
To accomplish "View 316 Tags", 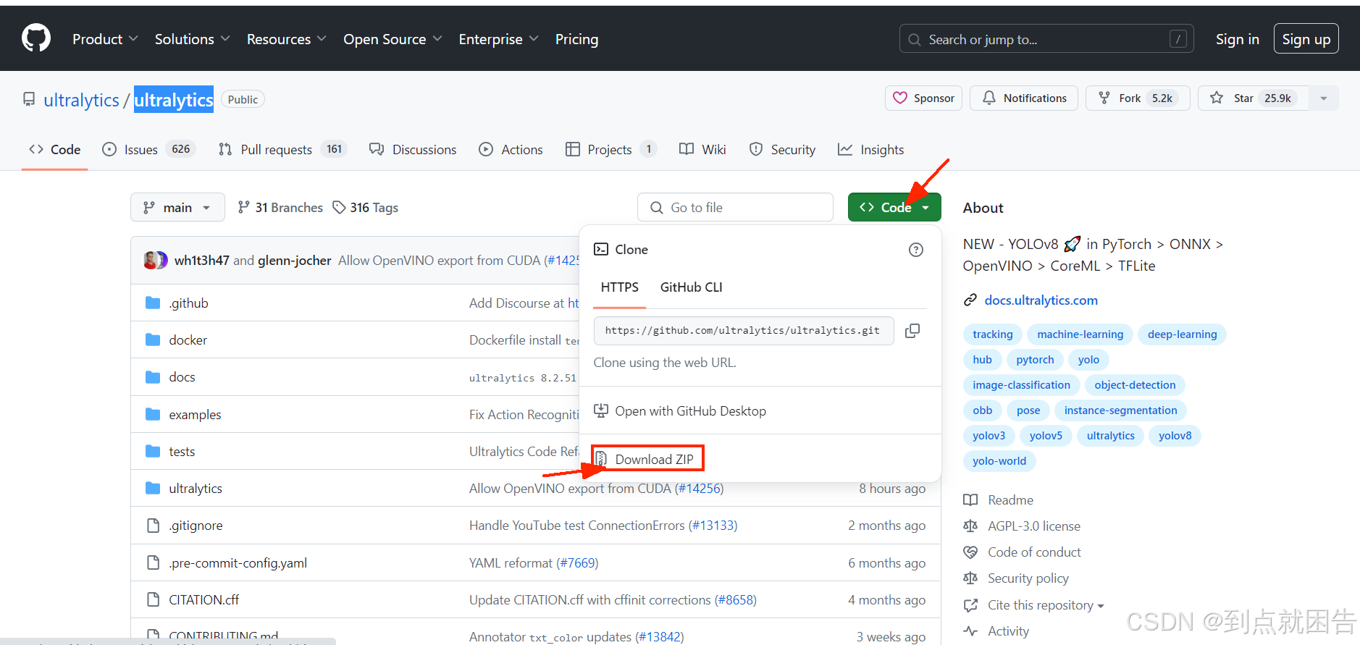I will (366, 208).
